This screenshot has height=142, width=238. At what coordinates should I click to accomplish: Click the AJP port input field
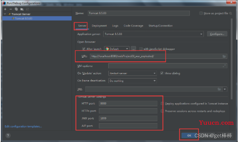(x=128, y=126)
